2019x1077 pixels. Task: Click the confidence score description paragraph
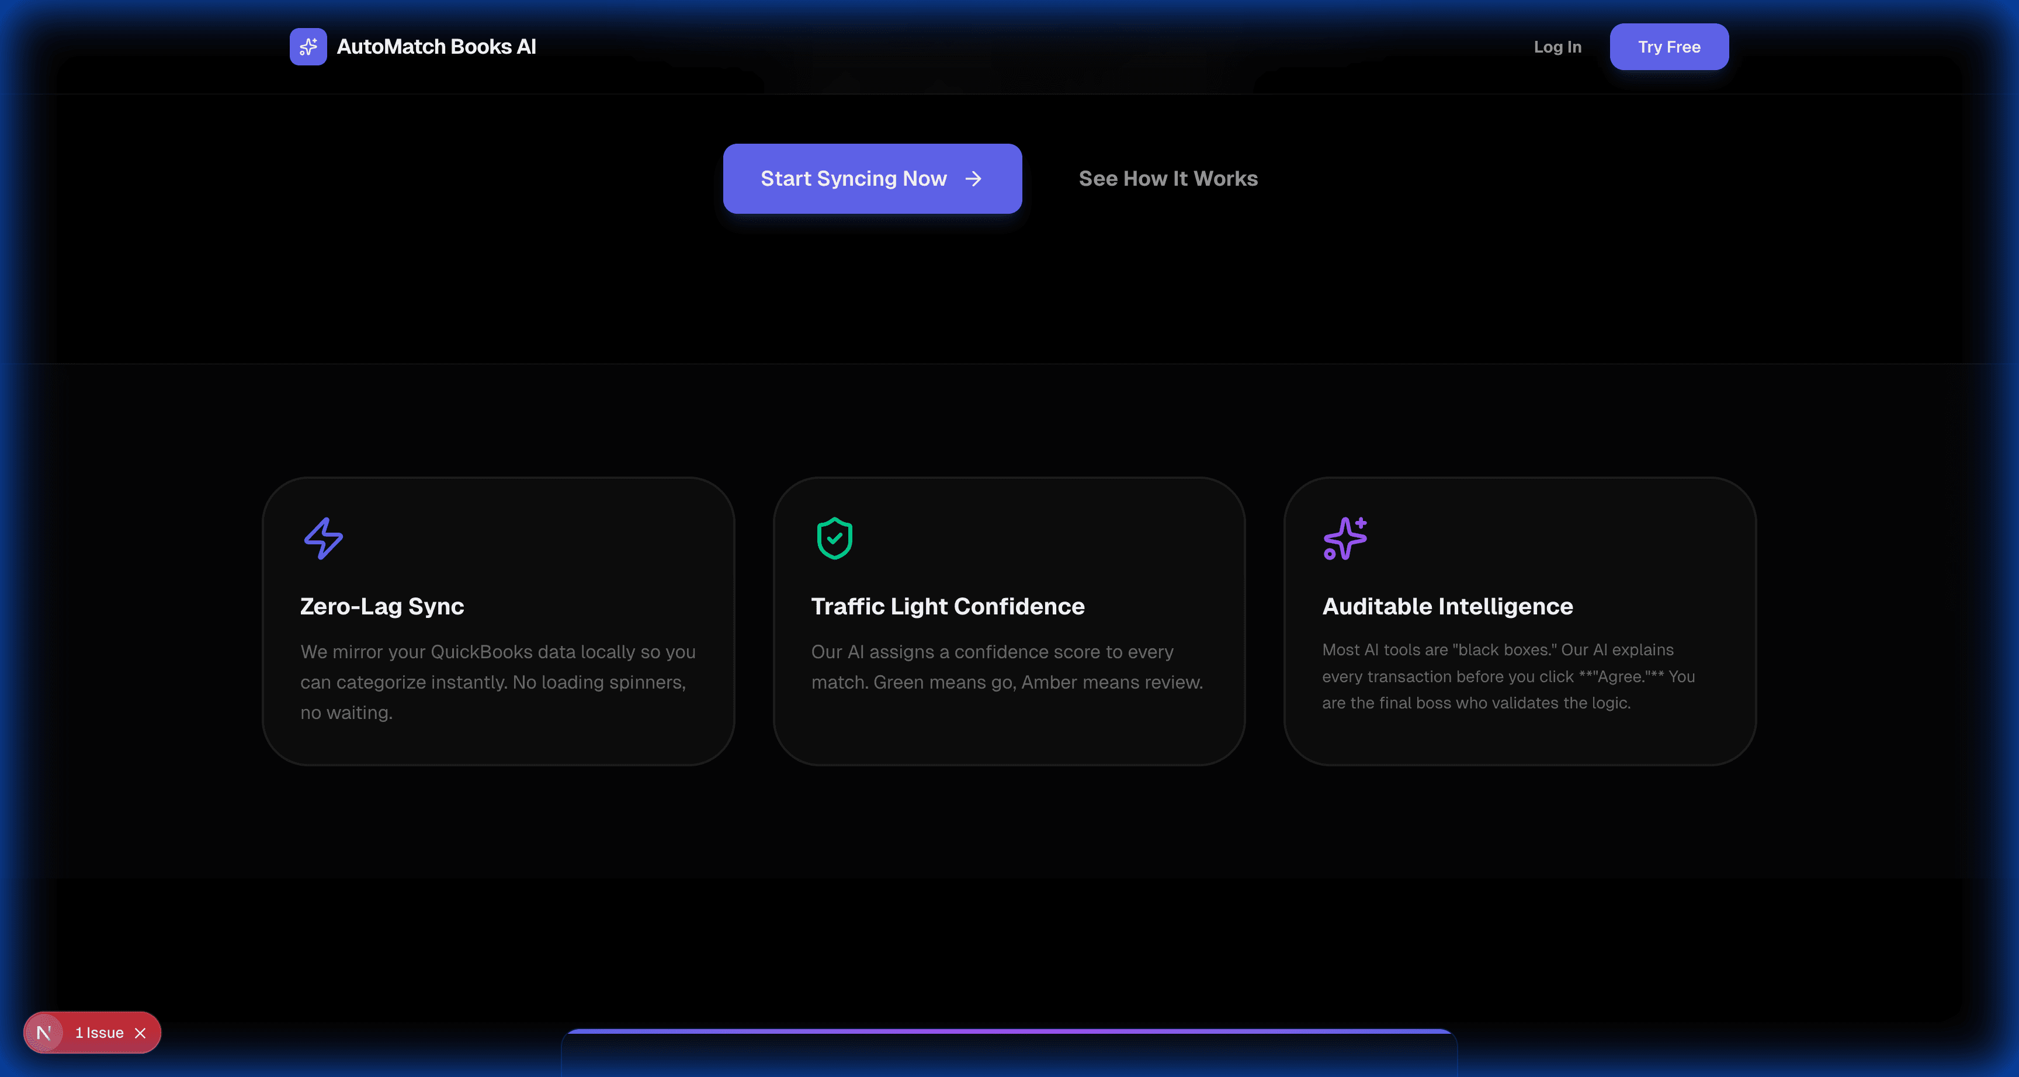point(1007,667)
